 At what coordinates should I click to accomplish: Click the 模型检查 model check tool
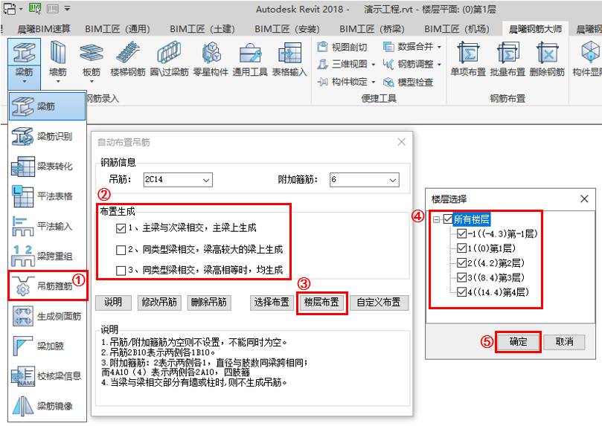409,82
